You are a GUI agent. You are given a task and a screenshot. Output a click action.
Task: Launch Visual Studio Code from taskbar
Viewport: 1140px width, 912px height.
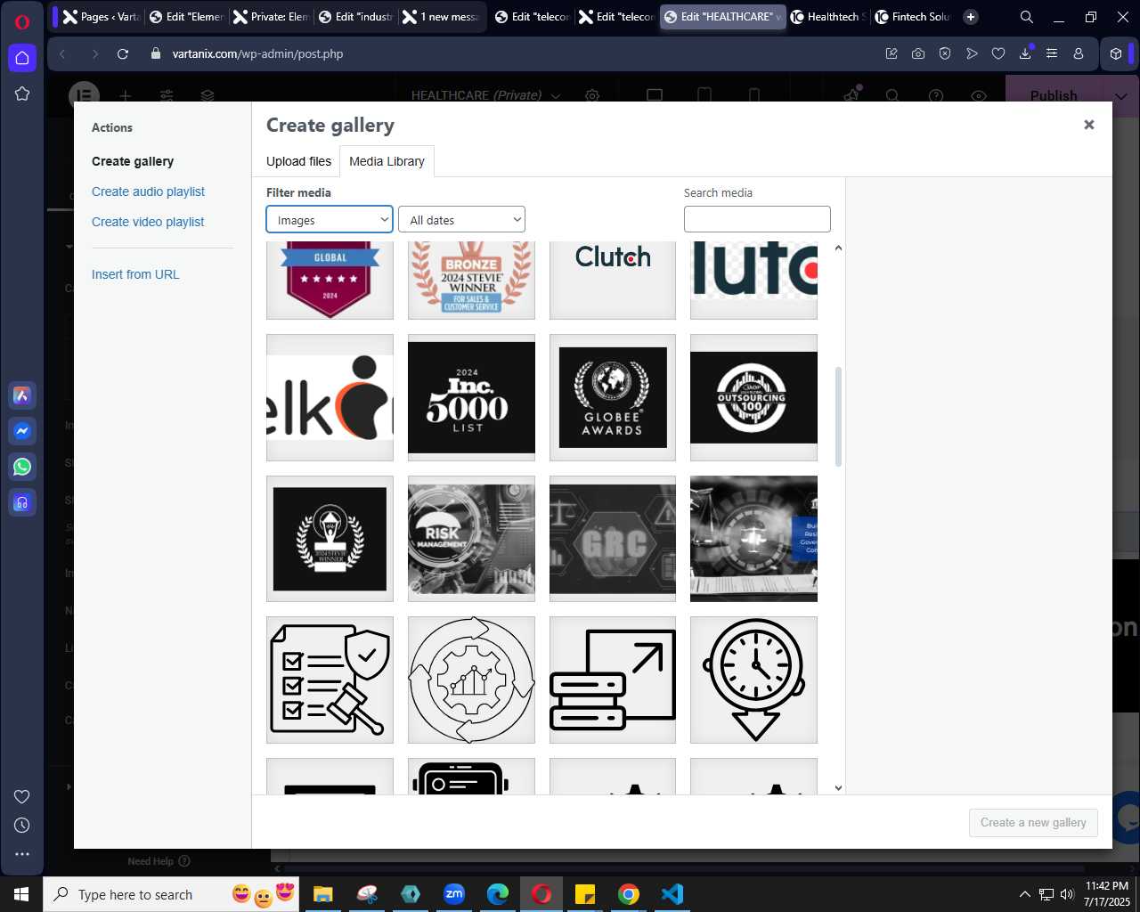click(x=672, y=894)
